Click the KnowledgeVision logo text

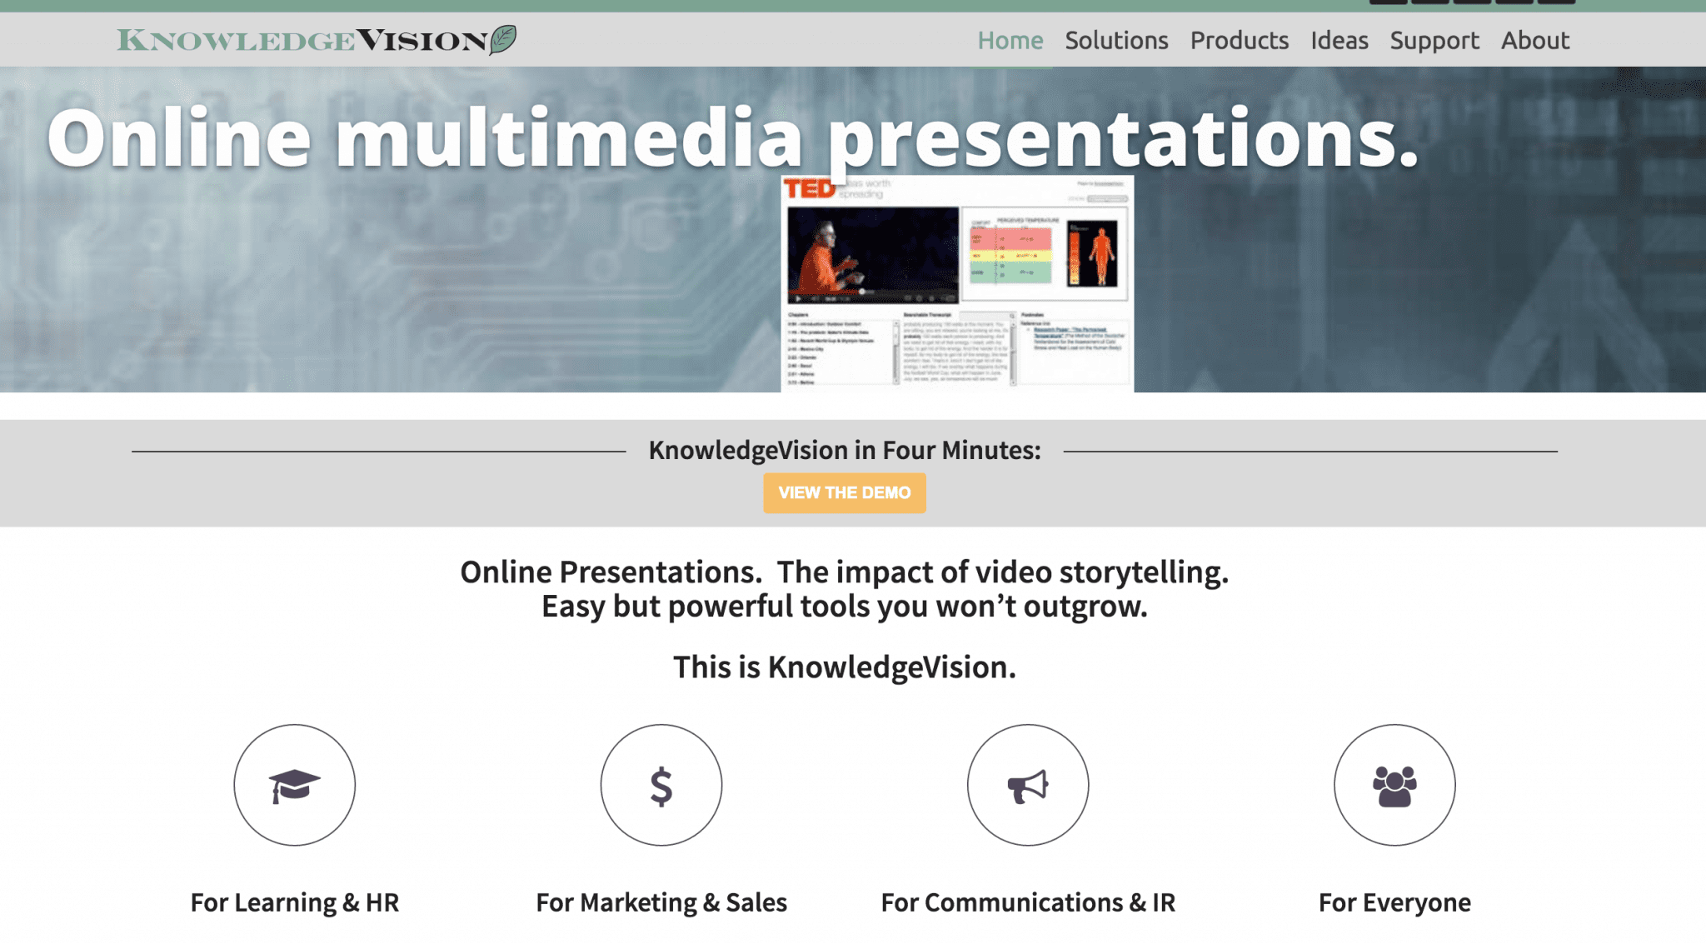(x=302, y=40)
